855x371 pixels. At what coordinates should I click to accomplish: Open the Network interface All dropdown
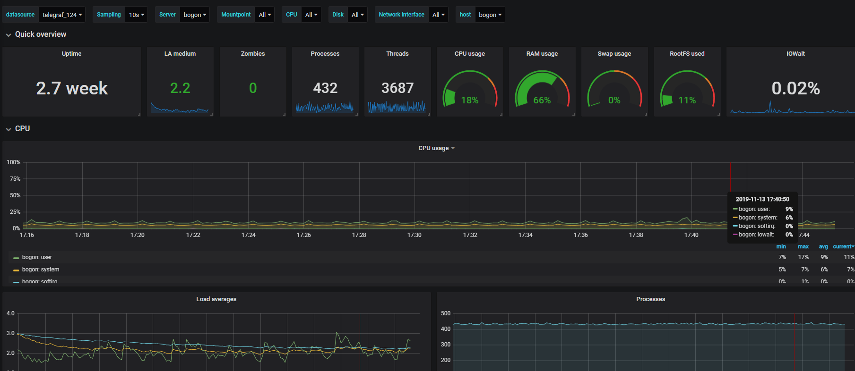[439, 15]
